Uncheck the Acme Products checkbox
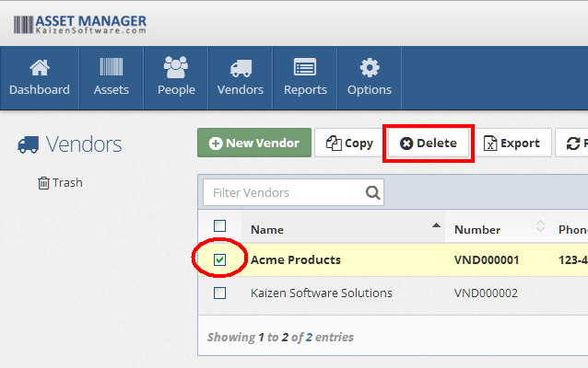The width and height of the screenshot is (588, 368). [219, 260]
